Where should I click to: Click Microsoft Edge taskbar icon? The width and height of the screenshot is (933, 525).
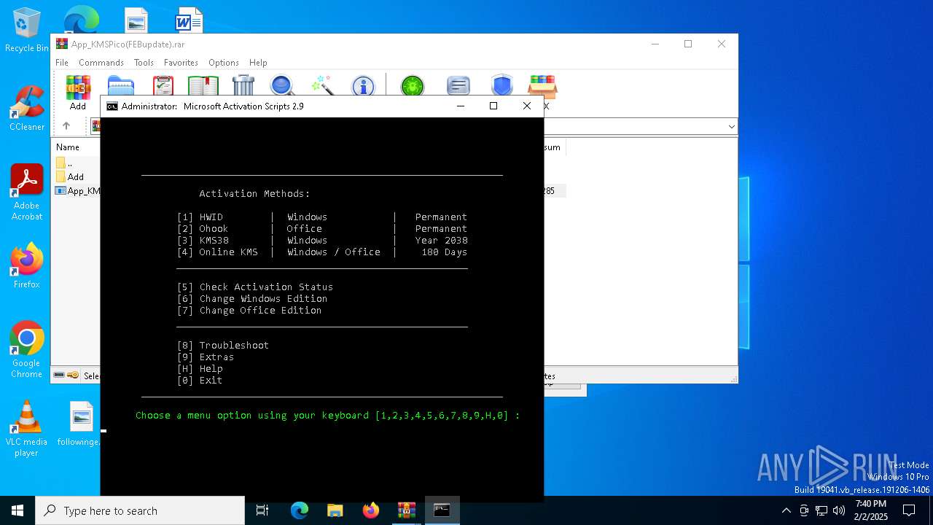[300, 510]
